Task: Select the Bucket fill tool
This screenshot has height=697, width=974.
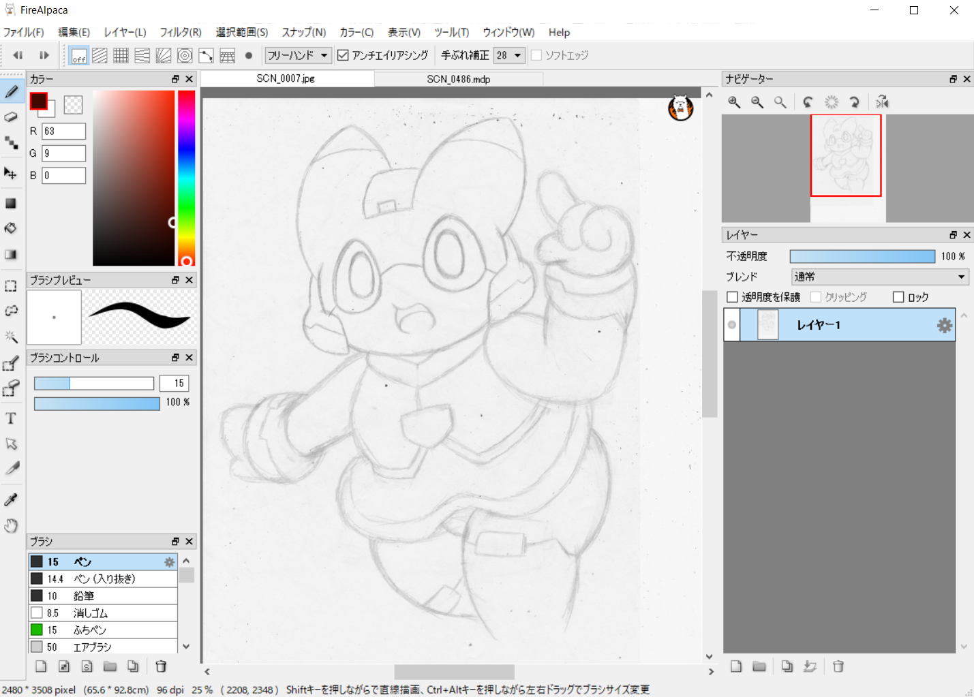Action: 11,228
